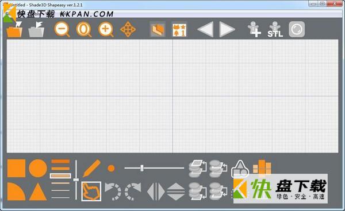Click the gray save-to-folder icon
This screenshot has width=345, height=211.
pos(36,29)
